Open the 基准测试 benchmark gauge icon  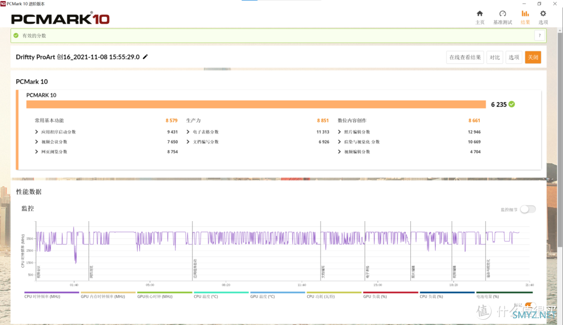pyautogui.click(x=503, y=14)
